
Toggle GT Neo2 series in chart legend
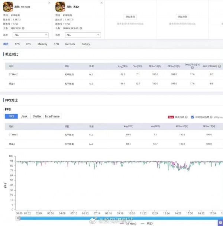coord(128,223)
